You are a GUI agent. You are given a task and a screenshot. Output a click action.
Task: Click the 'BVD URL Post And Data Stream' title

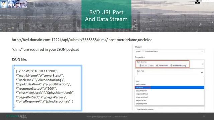coord(106,16)
